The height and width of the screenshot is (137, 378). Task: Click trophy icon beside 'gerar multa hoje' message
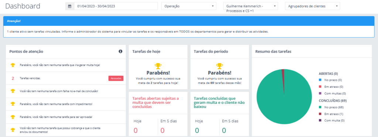tap(13, 65)
